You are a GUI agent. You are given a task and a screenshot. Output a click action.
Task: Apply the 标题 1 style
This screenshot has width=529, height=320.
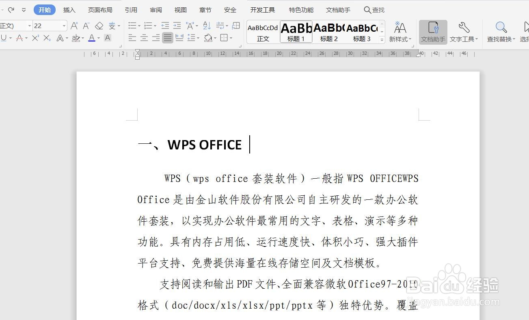[x=296, y=32]
